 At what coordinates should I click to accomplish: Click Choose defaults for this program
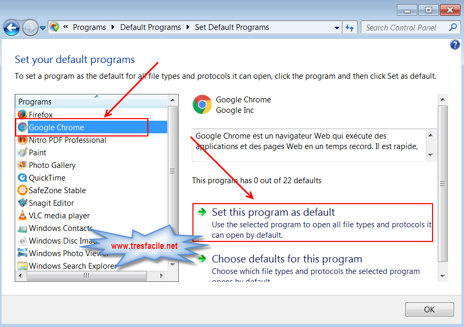287,259
